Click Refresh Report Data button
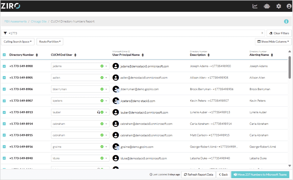 point(198,175)
